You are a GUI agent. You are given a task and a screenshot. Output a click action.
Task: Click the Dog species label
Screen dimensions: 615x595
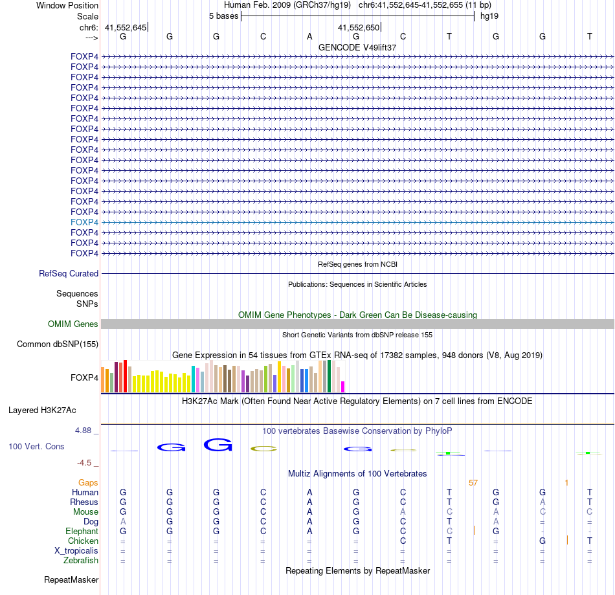click(91, 522)
